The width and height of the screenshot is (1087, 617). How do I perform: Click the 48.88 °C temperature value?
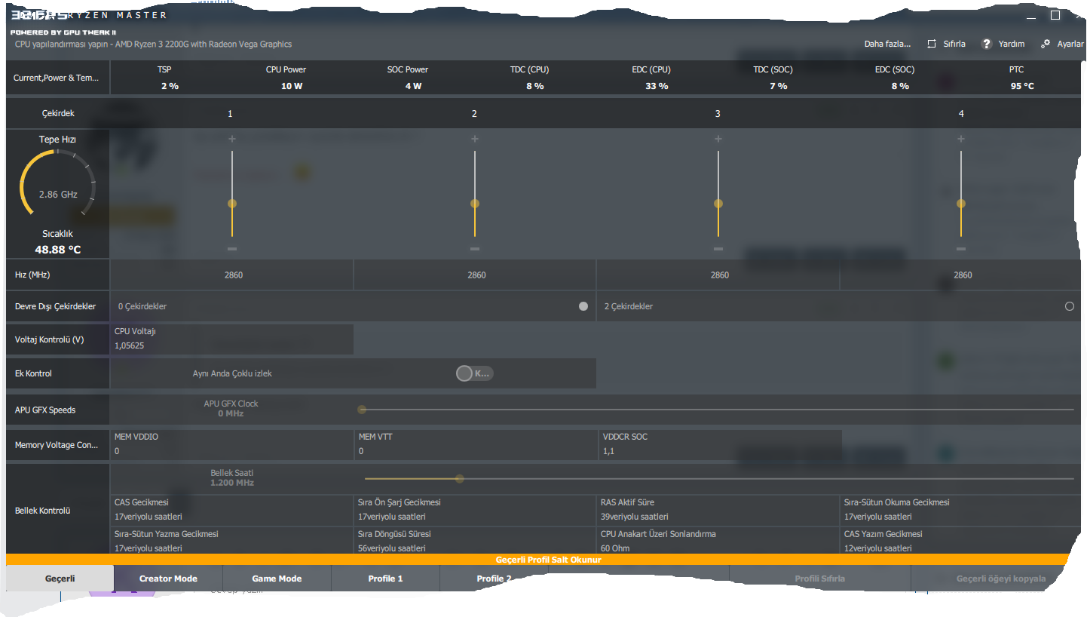58,249
